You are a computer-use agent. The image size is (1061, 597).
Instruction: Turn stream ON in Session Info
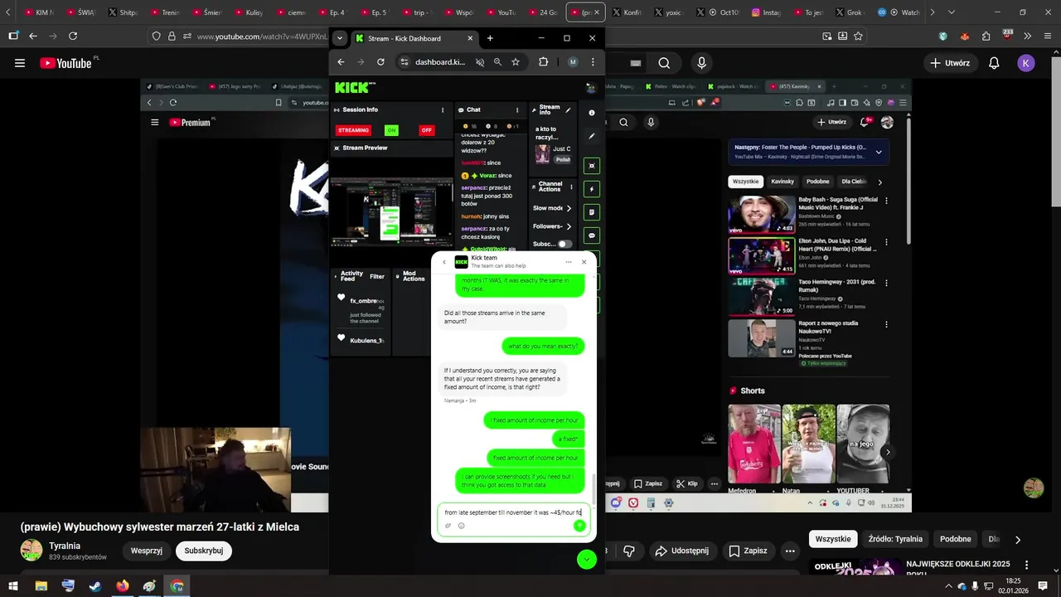(x=391, y=130)
